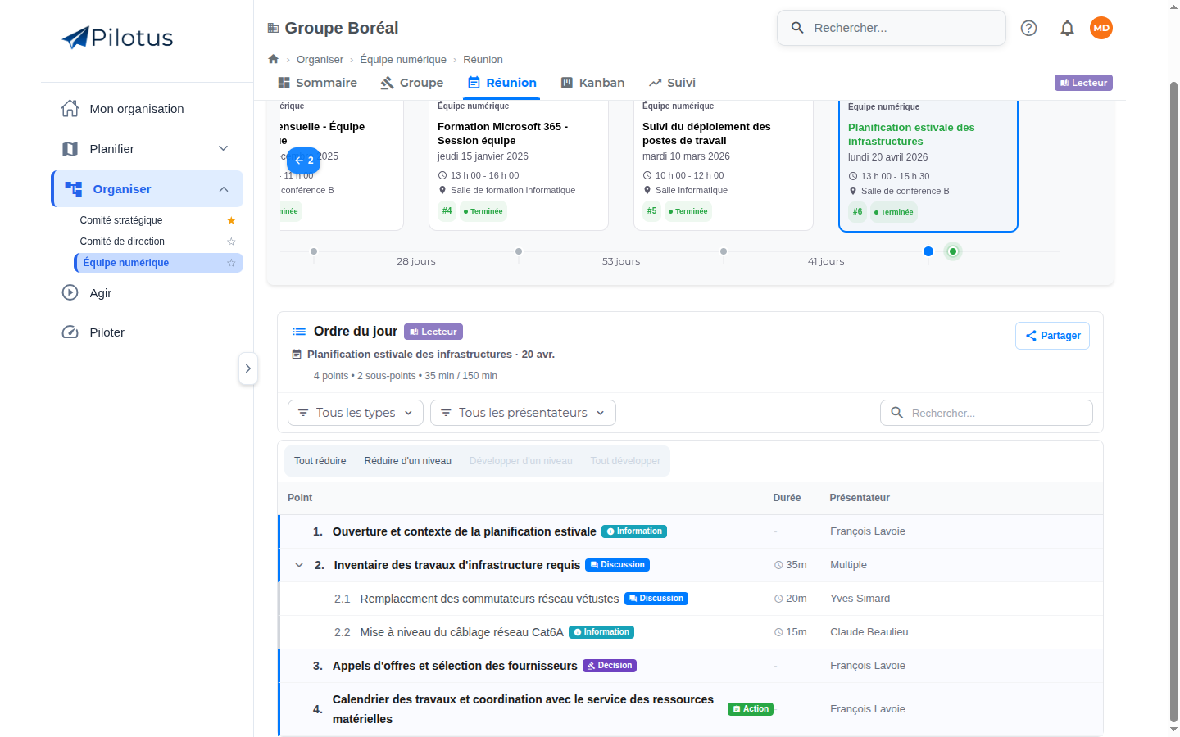Open Mon organisation in the sidebar
This screenshot has height=737, width=1180.
pos(147,108)
